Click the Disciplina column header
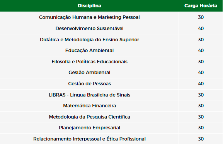 pos(89,6)
